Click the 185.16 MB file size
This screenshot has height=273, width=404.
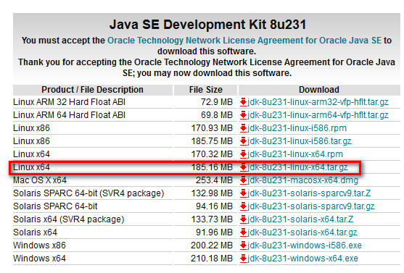[x=212, y=167]
